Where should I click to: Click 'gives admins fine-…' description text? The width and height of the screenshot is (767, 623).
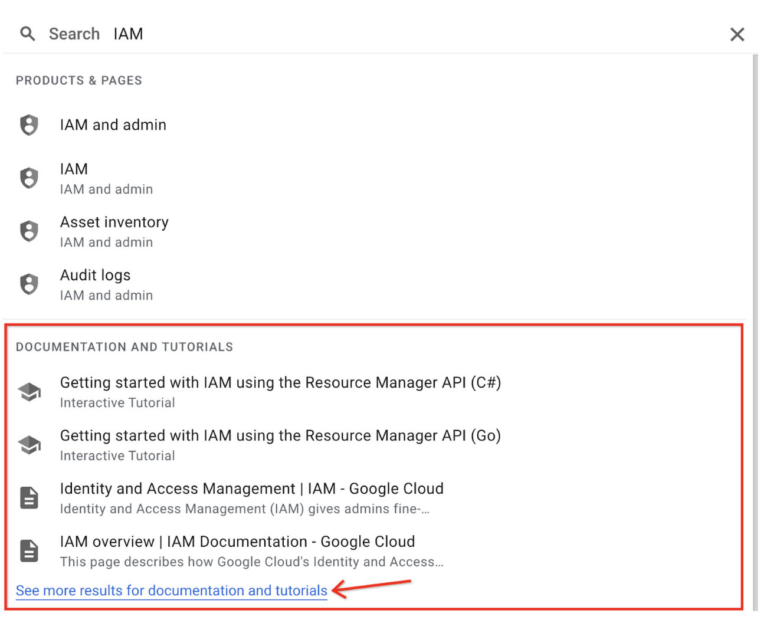pyautogui.click(x=369, y=509)
